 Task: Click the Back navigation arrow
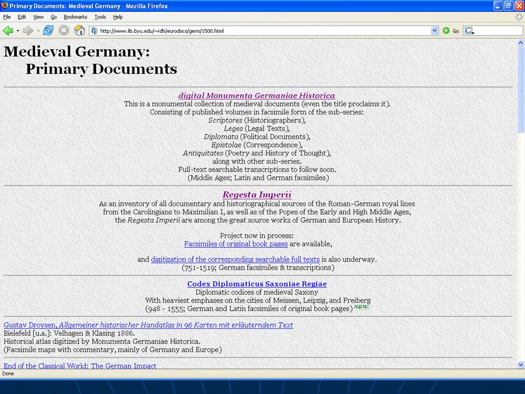pos(7,31)
